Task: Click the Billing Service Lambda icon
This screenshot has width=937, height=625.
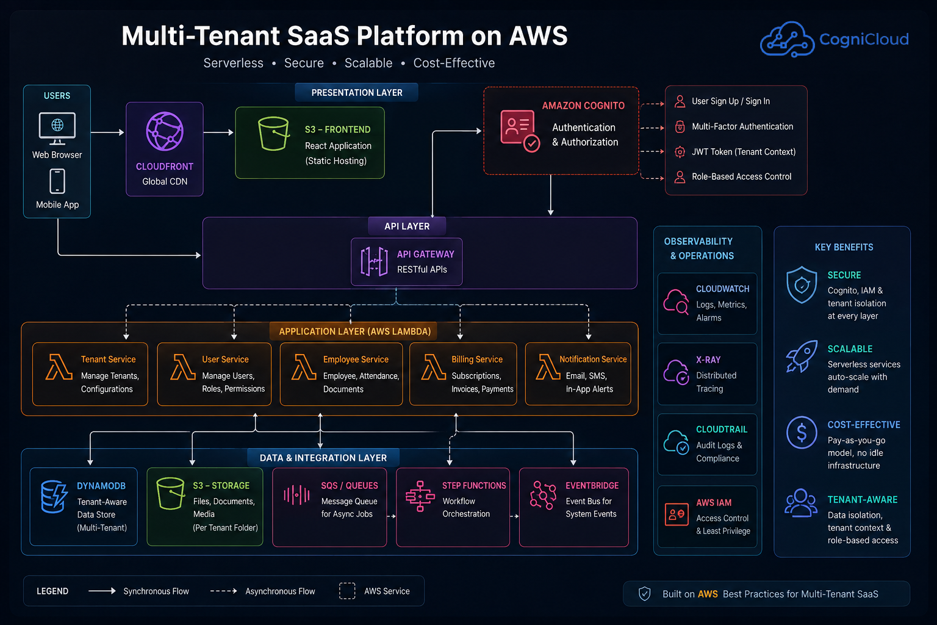Action: coord(434,367)
